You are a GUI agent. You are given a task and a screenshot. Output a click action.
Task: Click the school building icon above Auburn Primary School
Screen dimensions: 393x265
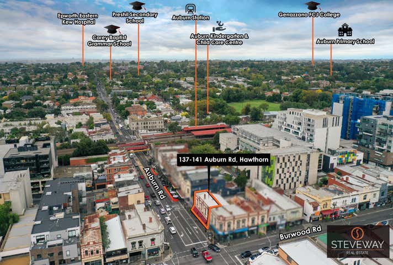[345, 30]
